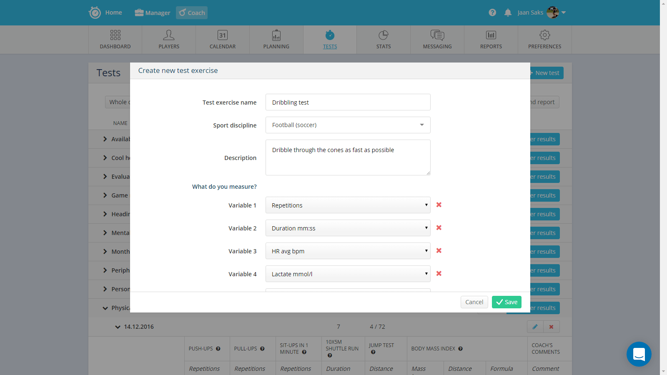Open the Sport discipline dropdown

(348, 125)
